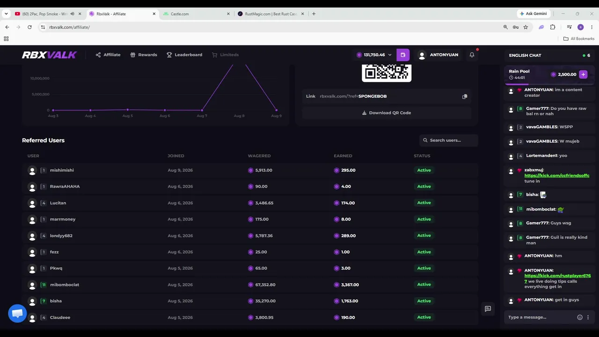Click the chat toggle icon near table

[488, 309]
